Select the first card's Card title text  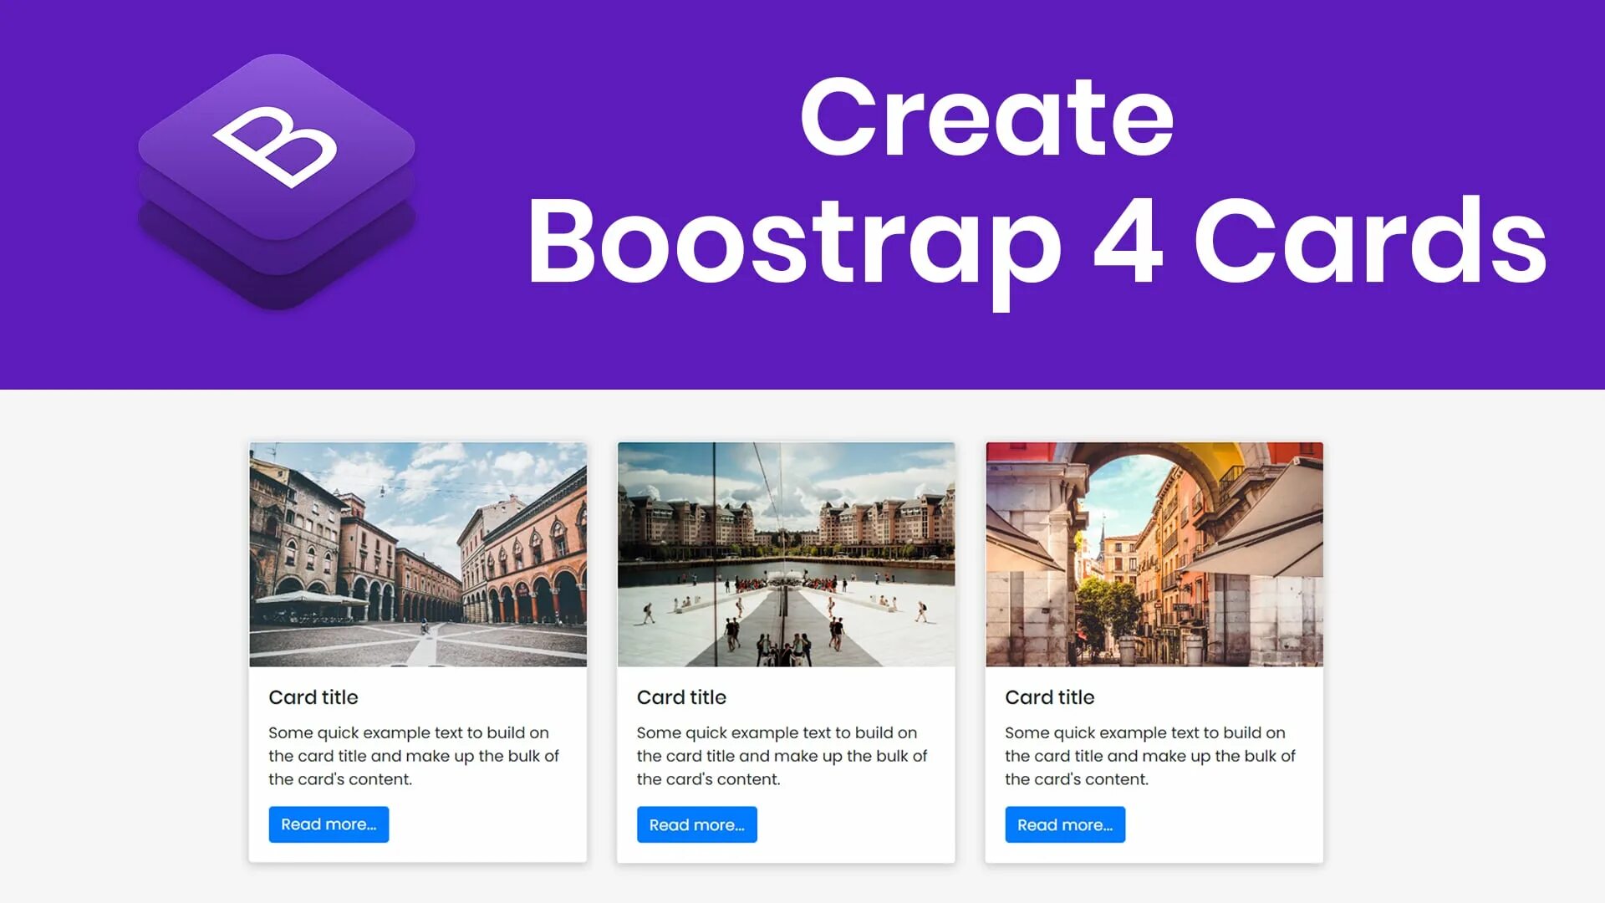point(313,697)
